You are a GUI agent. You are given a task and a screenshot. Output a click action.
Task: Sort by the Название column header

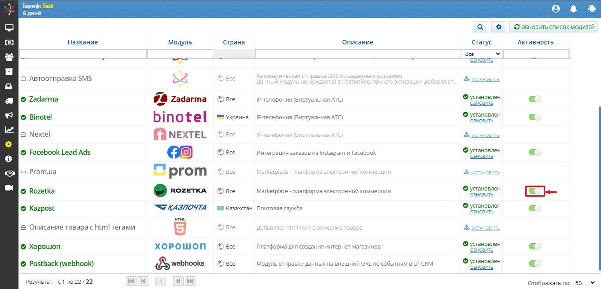[x=83, y=42]
